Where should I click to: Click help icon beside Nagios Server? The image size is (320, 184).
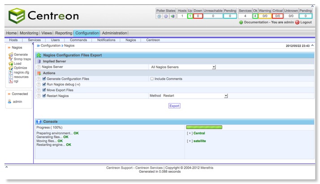[x=39, y=67]
